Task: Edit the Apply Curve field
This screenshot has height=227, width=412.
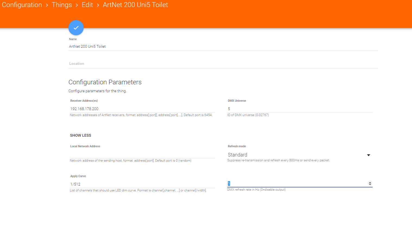Action: [x=142, y=184]
